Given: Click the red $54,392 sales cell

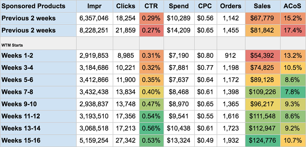Looking at the screenshot, I should [262, 56].
